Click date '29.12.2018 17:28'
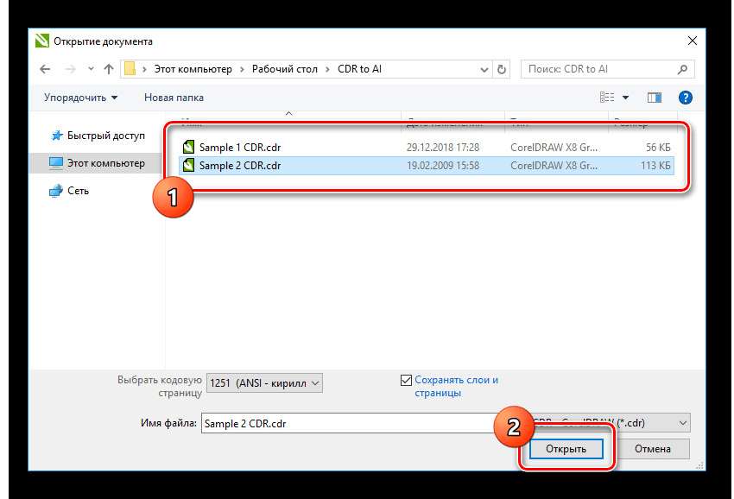The height and width of the screenshot is (499, 734). [x=443, y=148]
